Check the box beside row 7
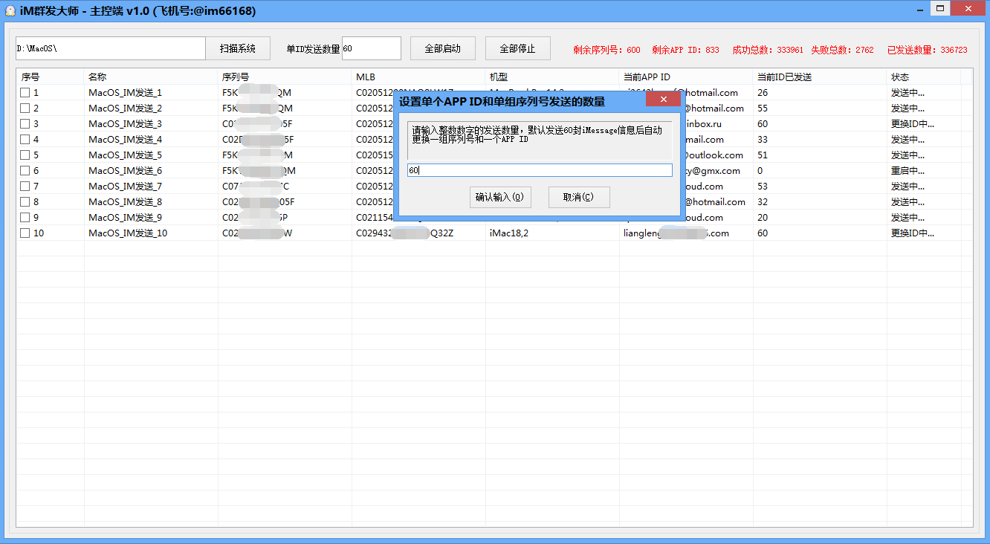Screen dimensions: 990x544 (x=25, y=187)
